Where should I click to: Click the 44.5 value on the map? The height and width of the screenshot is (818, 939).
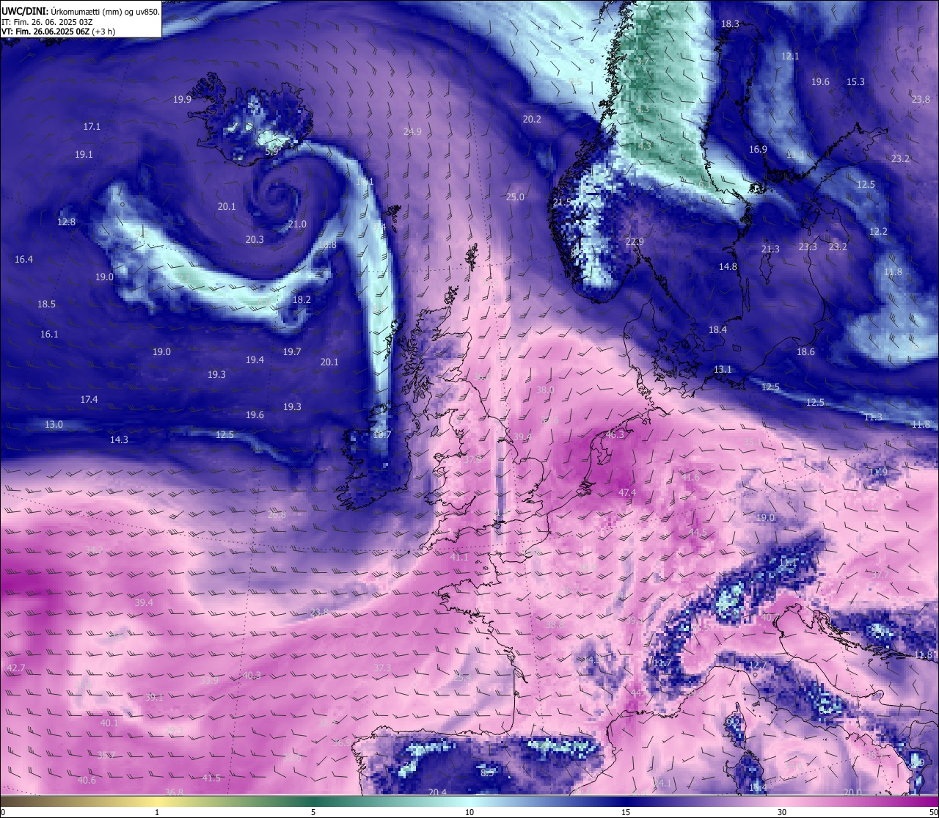tap(698, 532)
